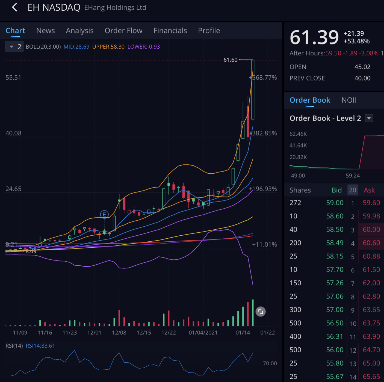Viewport: 384px width, 382px height.
Task: Click the highlighted ask price 60.00
Action: 371,229
